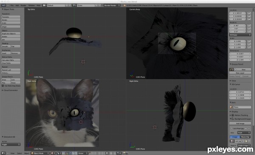Image resolution: width=255 pixels, height=155 pixels.
Task: Open the Render menu
Action: 23,6
